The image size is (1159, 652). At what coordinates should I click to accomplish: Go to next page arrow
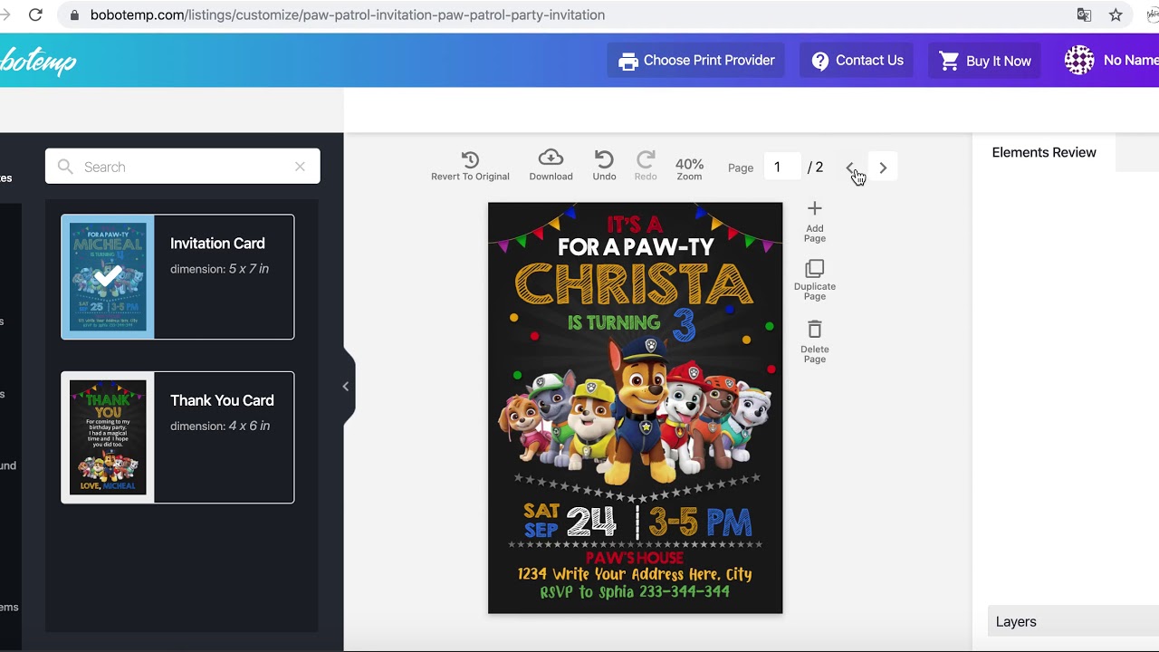pos(883,168)
